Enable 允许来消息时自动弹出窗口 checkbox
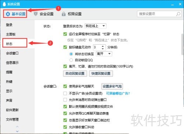184x134 pixels. (x=65, y=100)
